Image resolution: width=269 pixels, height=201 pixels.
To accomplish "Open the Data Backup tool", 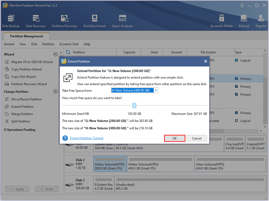I will (x=11, y=21).
